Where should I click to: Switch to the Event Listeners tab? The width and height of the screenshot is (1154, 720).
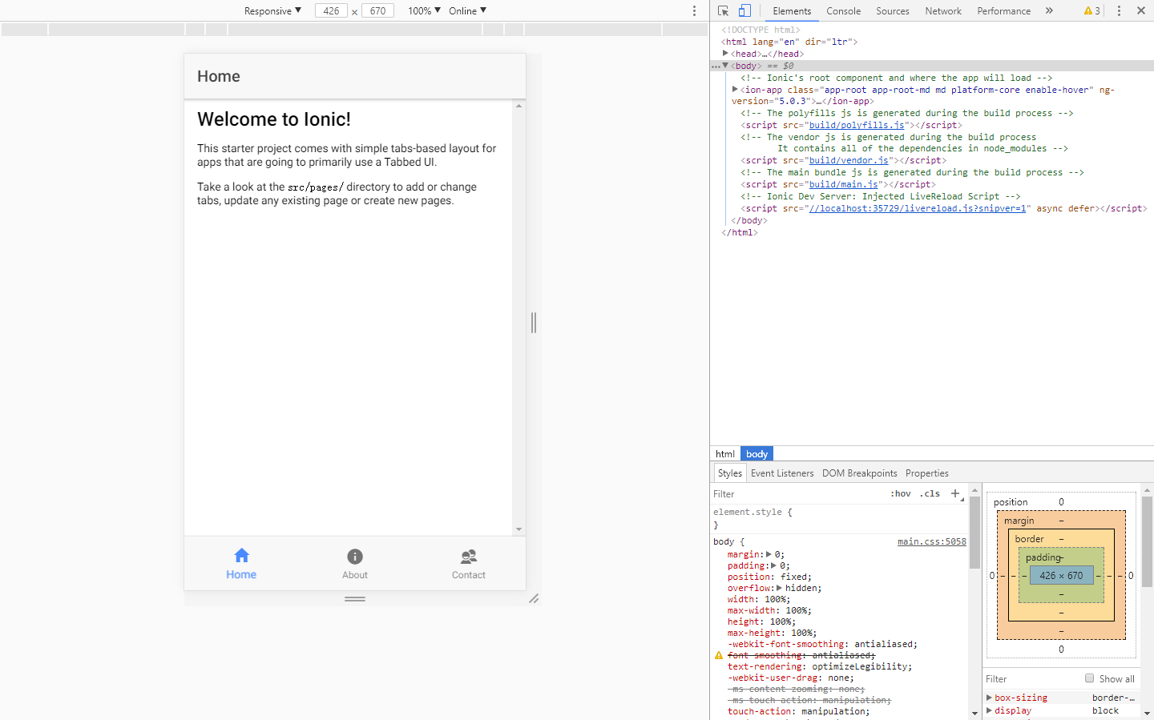click(x=781, y=473)
